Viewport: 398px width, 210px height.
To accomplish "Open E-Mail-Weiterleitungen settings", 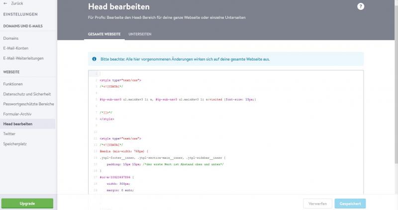I will tap(23, 58).
